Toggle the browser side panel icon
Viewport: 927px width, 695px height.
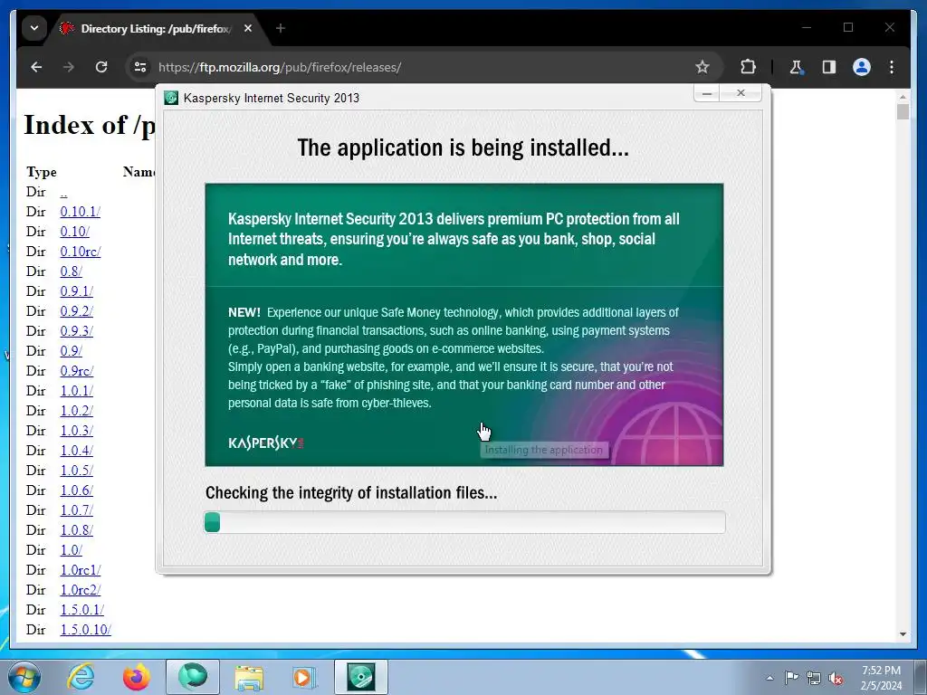(829, 67)
